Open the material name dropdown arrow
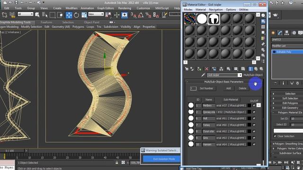 coord(240,75)
